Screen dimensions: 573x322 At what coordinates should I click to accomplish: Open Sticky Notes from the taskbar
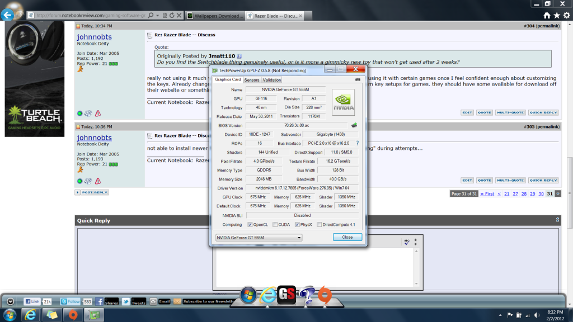[x=52, y=315]
